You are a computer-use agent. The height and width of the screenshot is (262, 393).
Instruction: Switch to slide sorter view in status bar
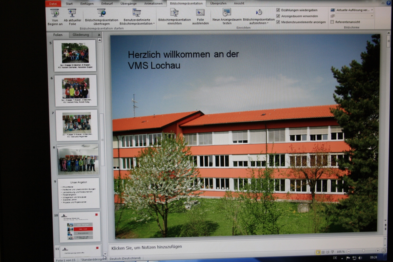click(x=323, y=252)
